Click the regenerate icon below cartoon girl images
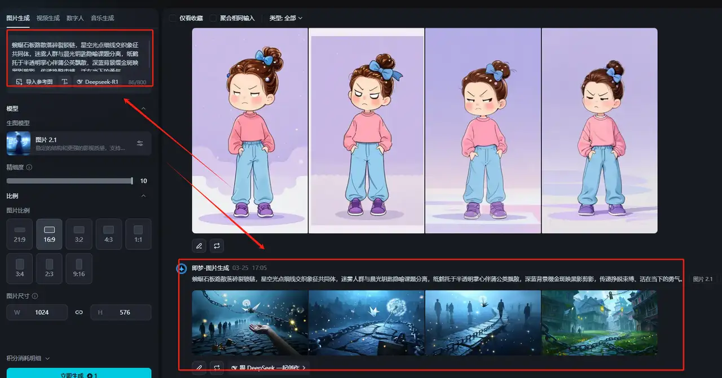 pos(217,246)
